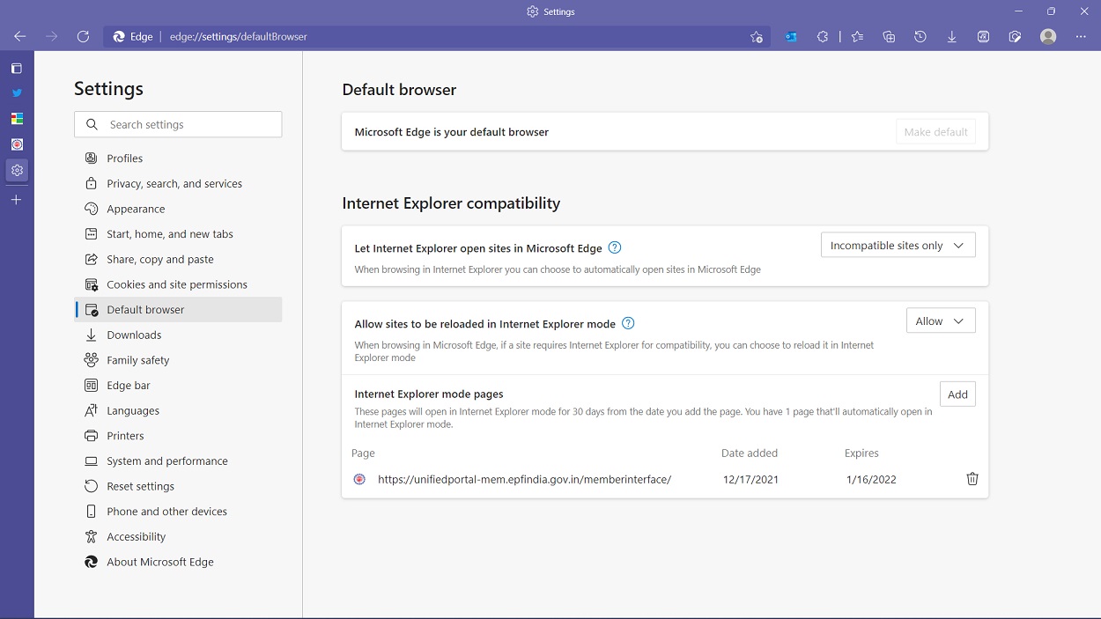Open a new tab with the plus button
The image size is (1101, 619).
coord(17,200)
